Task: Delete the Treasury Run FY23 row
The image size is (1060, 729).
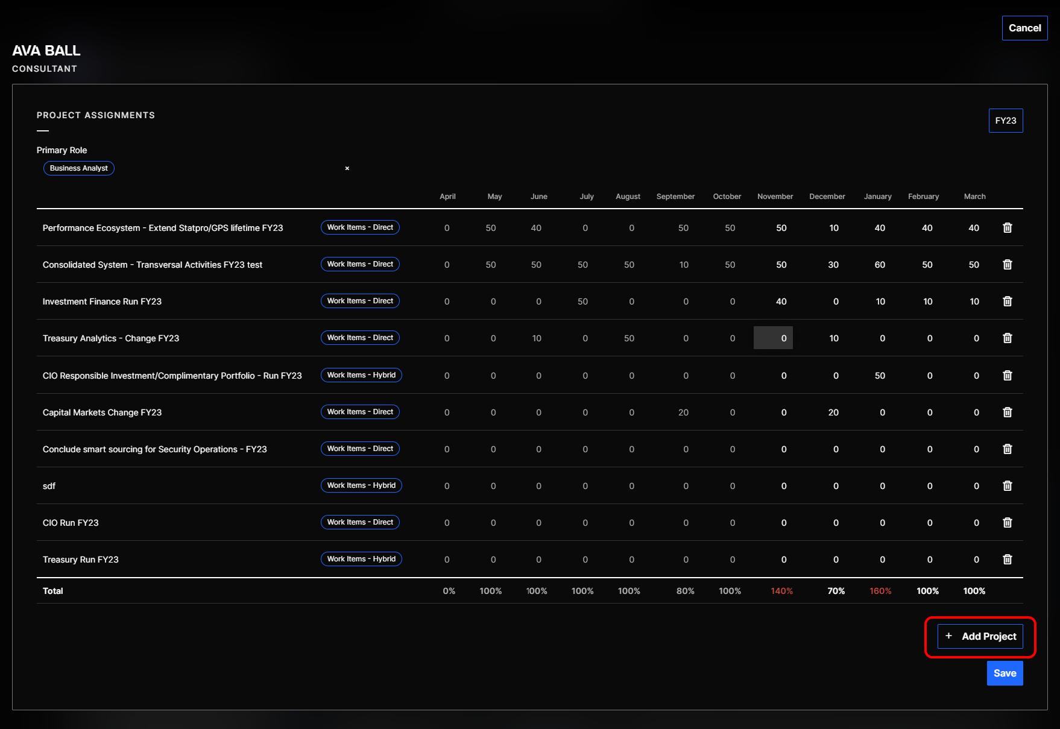Action: pos(1007,560)
